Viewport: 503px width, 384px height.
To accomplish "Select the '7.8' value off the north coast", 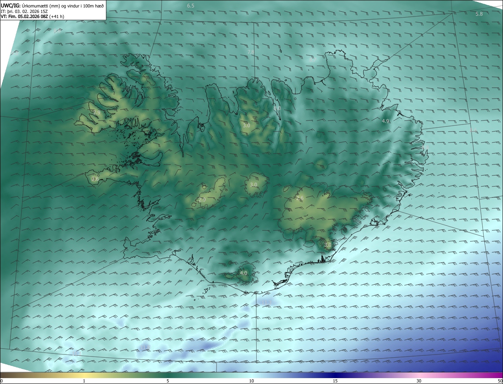I will (x=250, y=52).
